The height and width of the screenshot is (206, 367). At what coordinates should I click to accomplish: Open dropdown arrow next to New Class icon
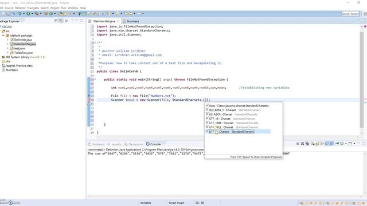point(55,14)
